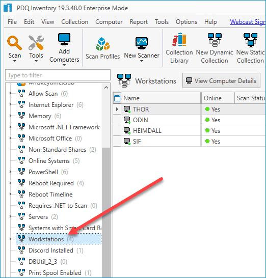Click the Discord Installed collection icon
Image resolution: width=266 pixels, height=278 pixels.
click(21, 250)
